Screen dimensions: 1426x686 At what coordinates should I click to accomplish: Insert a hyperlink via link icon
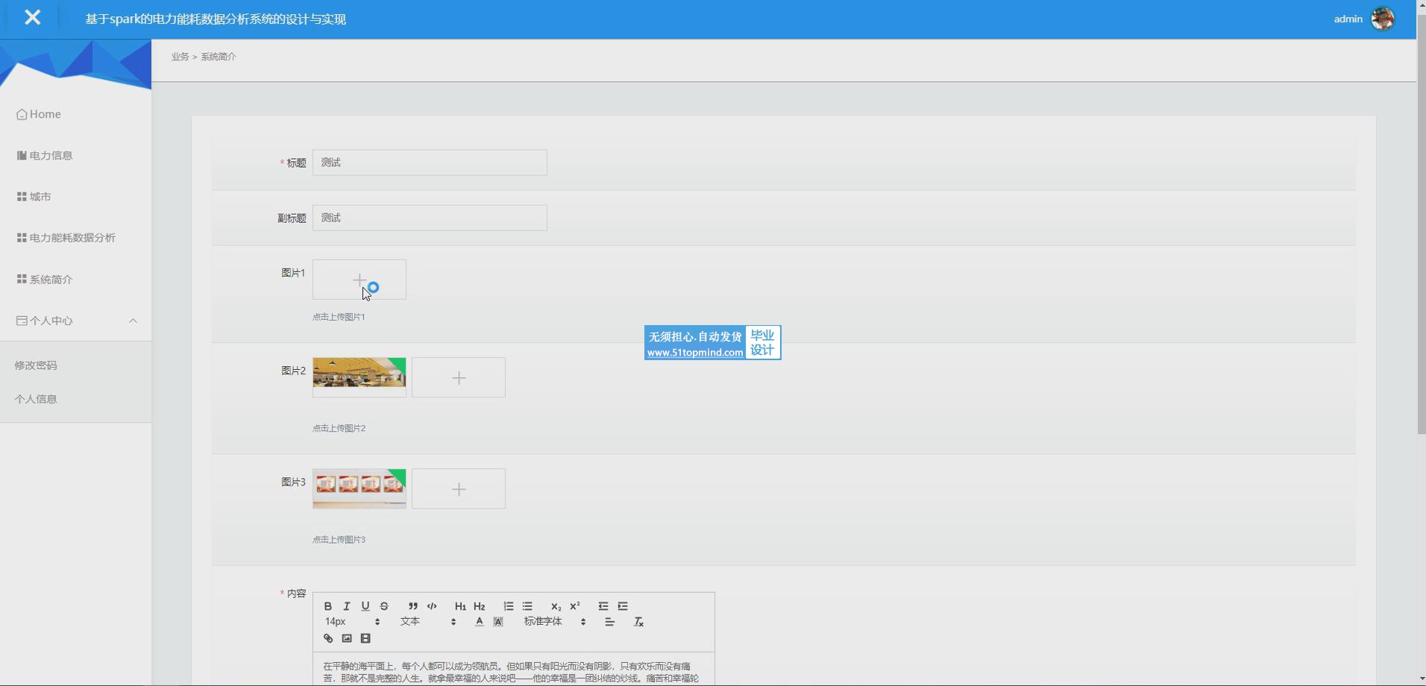pyautogui.click(x=328, y=638)
